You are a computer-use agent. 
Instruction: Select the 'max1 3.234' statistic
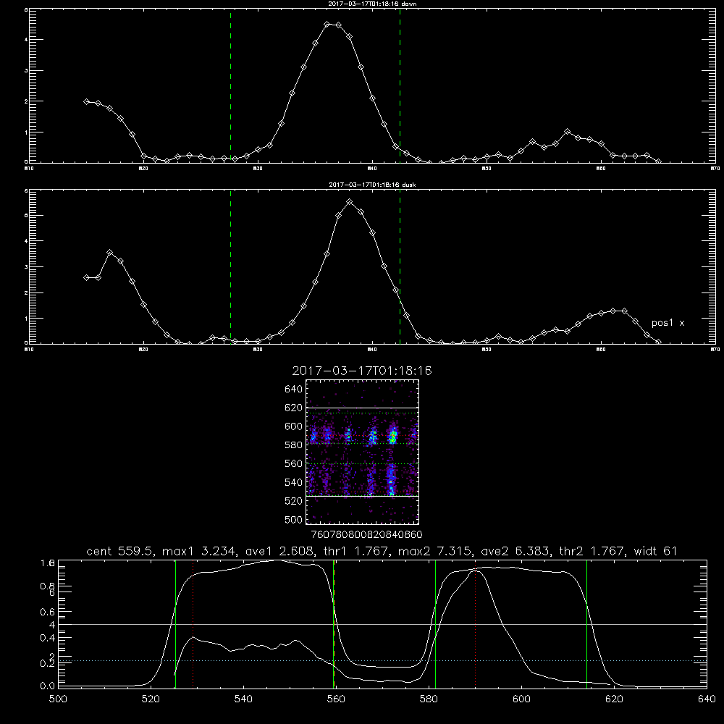[200, 551]
